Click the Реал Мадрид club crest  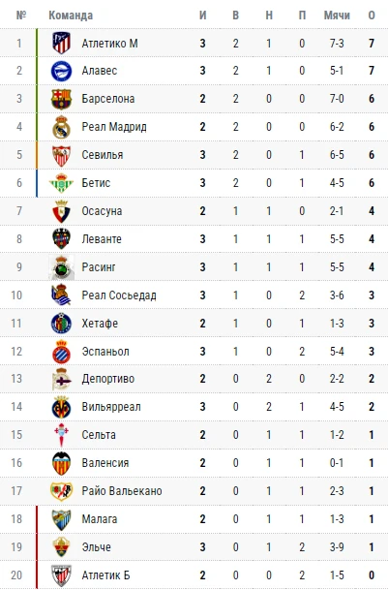pyautogui.click(x=61, y=127)
